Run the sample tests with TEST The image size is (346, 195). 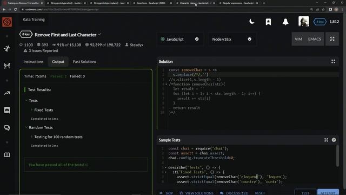click(x=305, y=193)
